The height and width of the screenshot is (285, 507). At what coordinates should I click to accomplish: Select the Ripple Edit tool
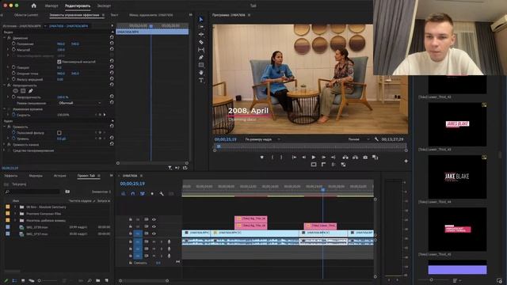201,34
